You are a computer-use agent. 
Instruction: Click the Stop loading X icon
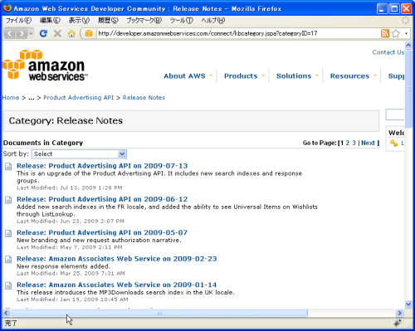click(57, 33)
